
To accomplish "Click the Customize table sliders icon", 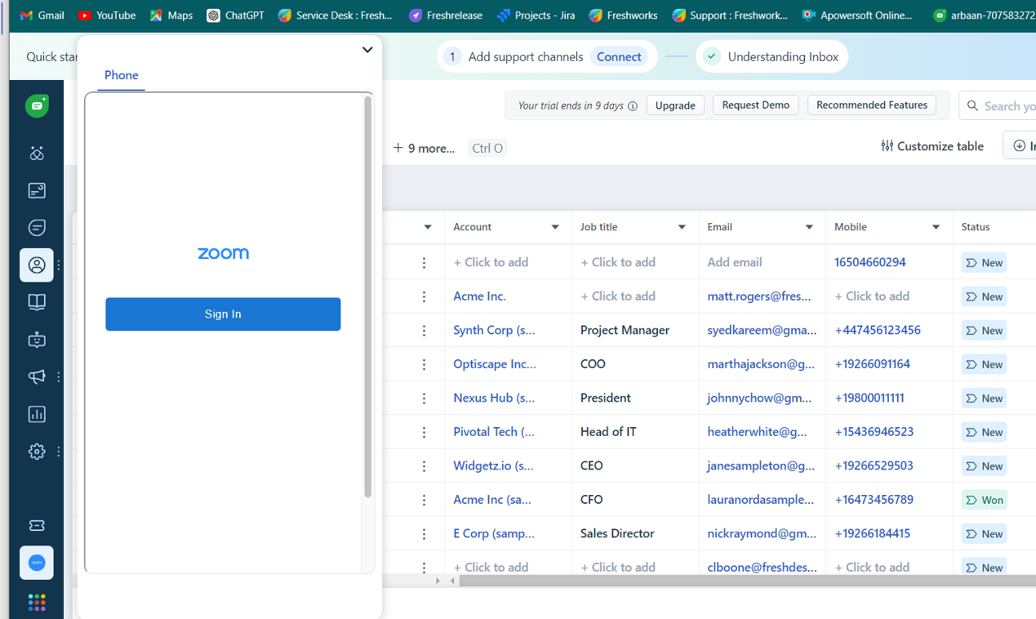I will tap(887, 146).
